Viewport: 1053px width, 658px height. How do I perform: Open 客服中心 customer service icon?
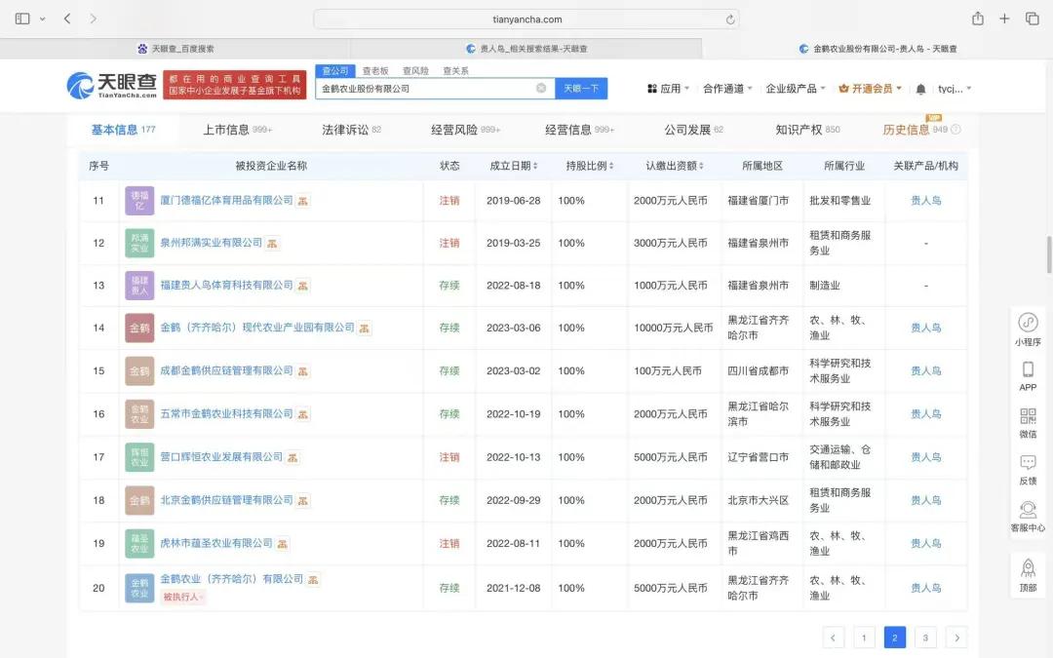click(1028, 510)
